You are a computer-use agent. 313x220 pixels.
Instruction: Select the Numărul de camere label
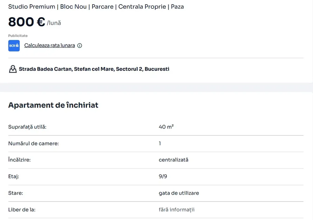point(33,143)
